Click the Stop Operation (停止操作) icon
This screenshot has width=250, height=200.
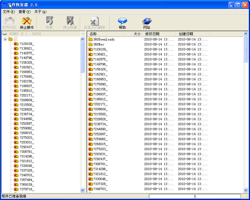tap(27, 21)
